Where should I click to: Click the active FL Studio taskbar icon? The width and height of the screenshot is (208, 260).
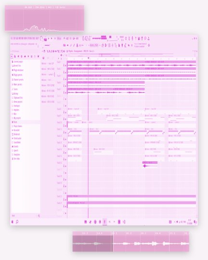[104, 222]
